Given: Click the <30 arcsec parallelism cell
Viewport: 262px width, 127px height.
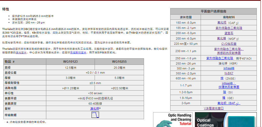Looking at the screenshot, I should tap(95, 93).
